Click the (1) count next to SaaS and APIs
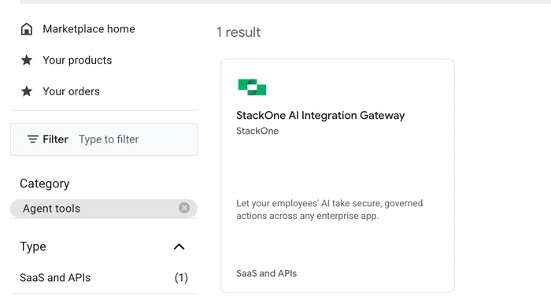Screen dimensions: 551x307 click(x=181, y=278)
